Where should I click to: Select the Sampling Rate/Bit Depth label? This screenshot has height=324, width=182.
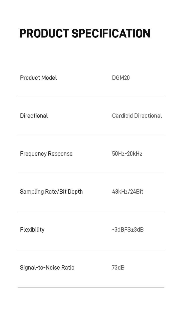point(51,192)
